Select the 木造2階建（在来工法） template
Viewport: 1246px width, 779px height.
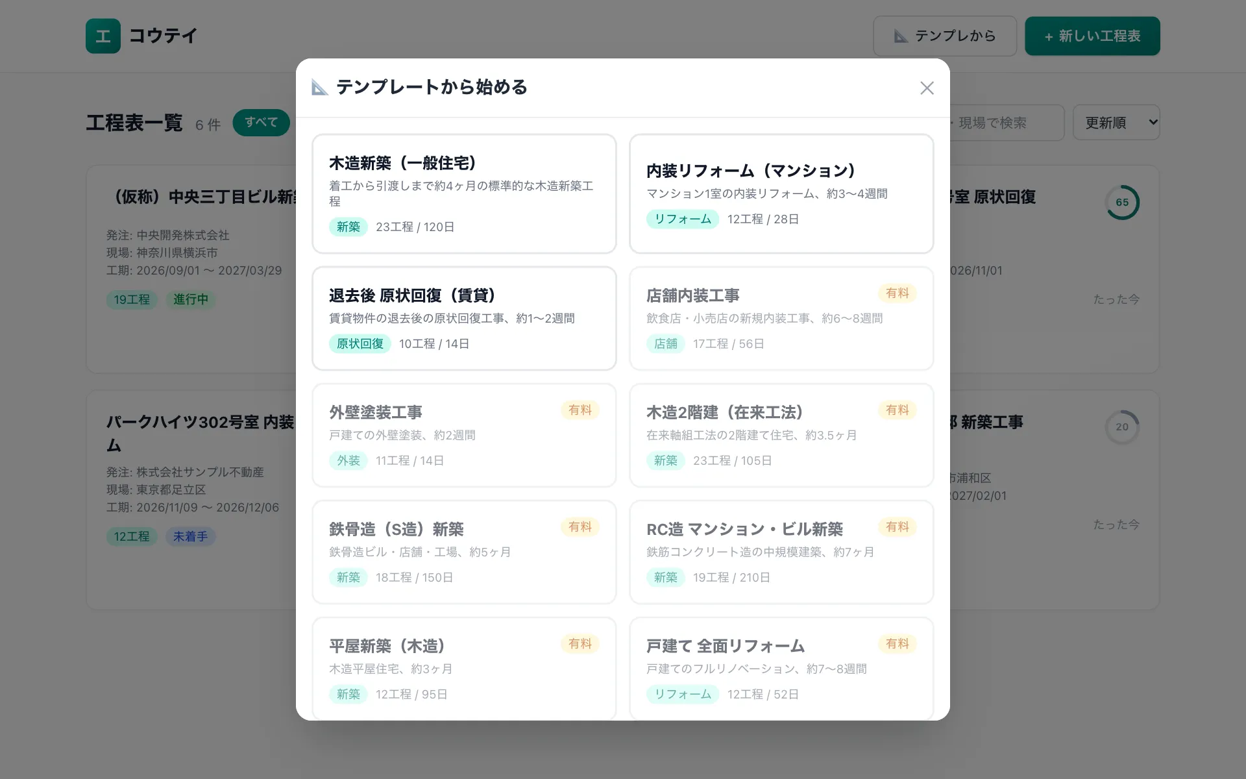pos(781,435)
